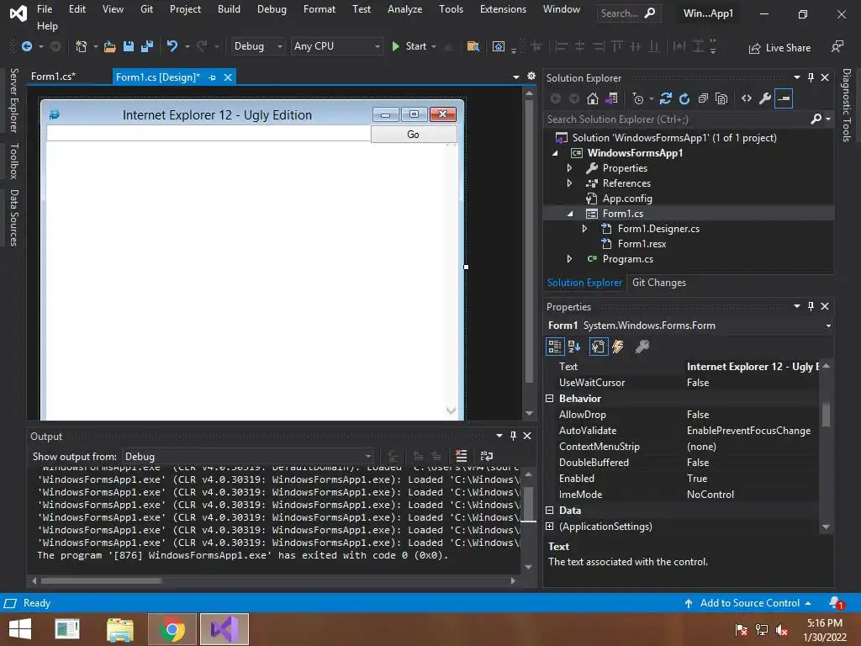Viewport: 861px width, 646px height.
Task: Open Form1 object selector dropdown in Properties
Action: 827,326
